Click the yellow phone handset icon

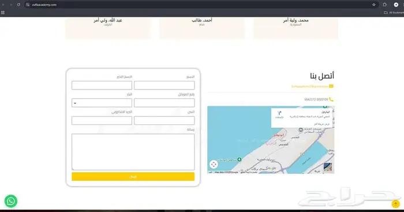(331, 99)
